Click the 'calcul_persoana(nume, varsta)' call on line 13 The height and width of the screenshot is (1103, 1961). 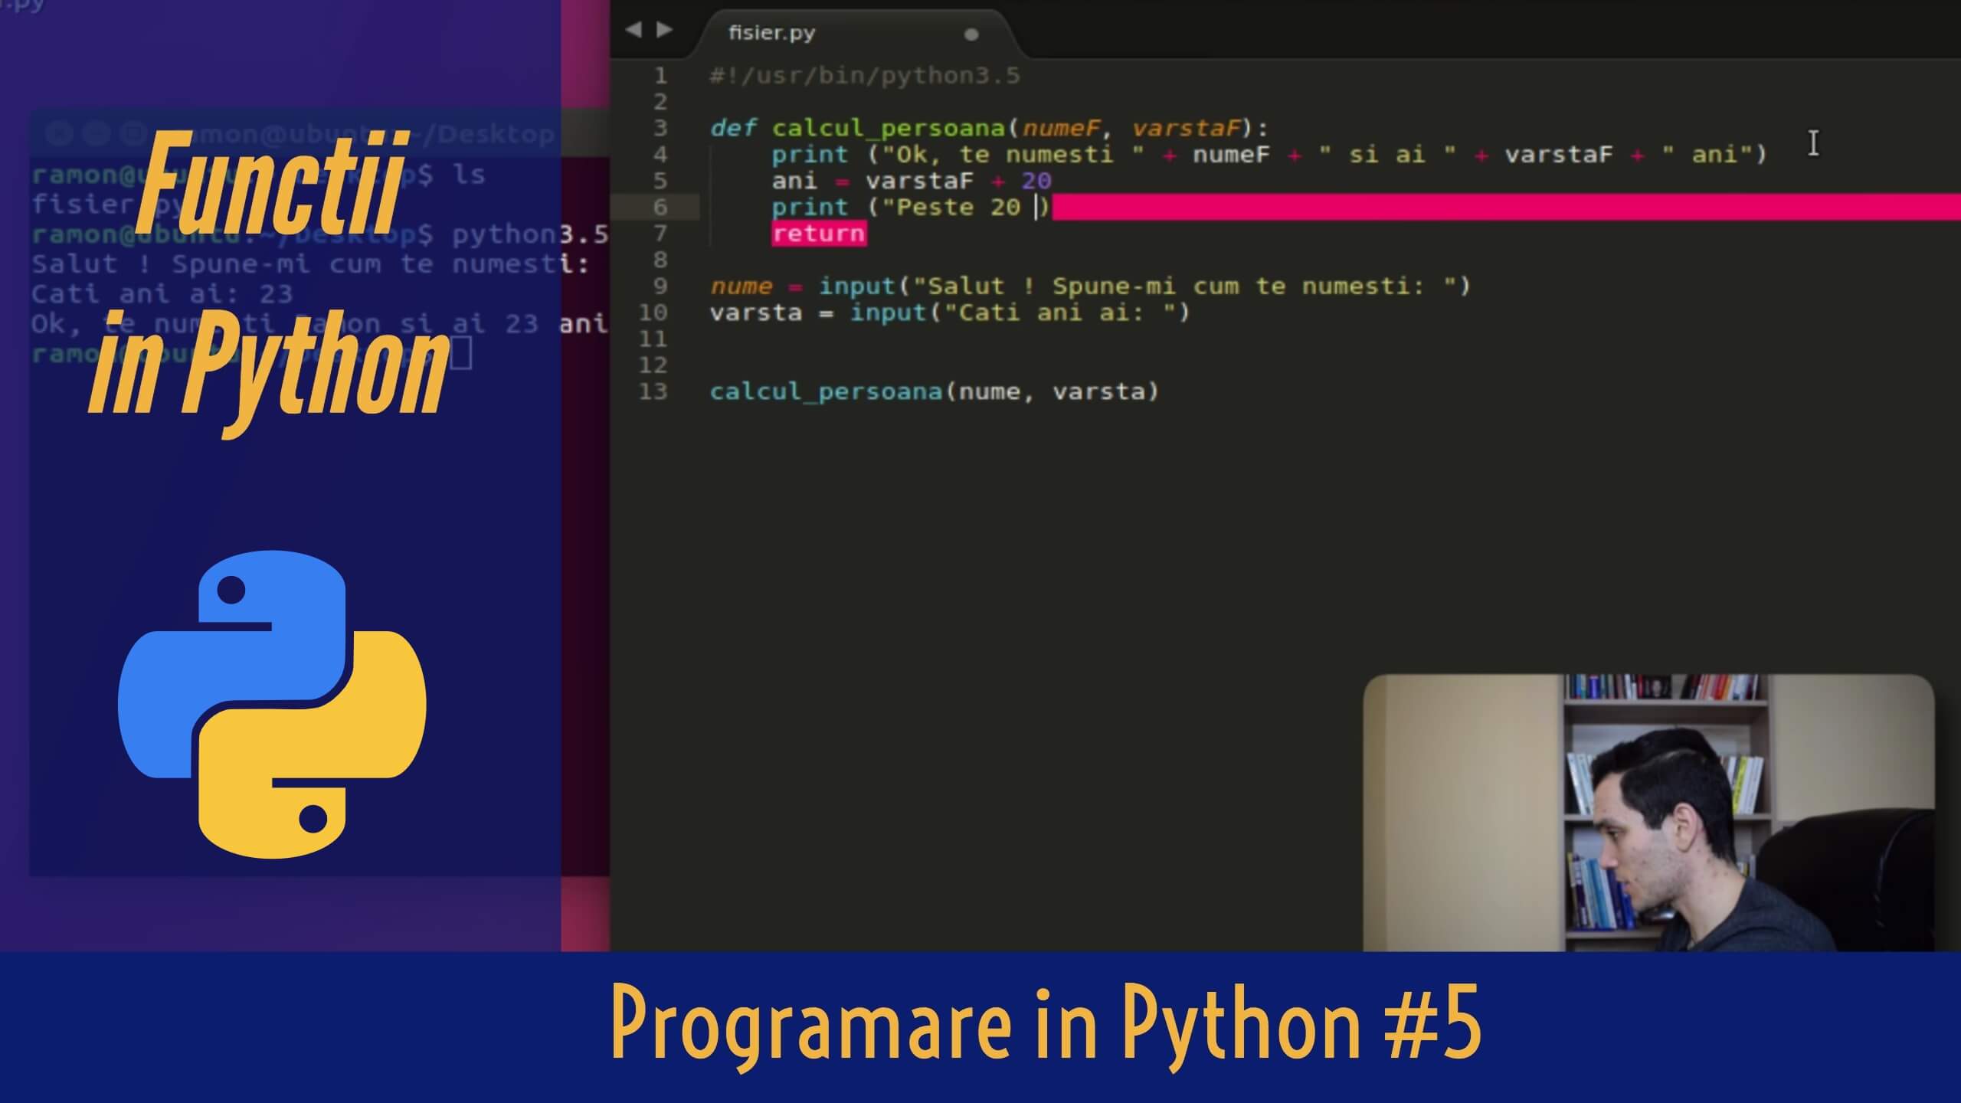click(x=935, y=391)
